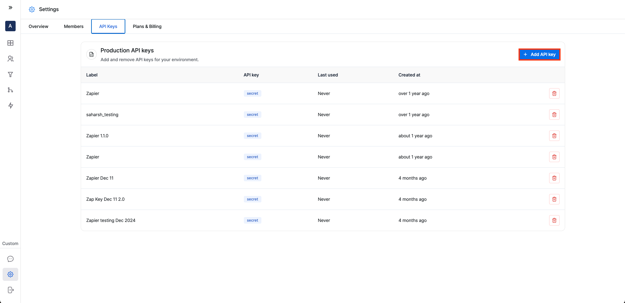Delete the Zapier Dec 11 API key
Viewport: 625px width, 303px height.
(554, 178)
